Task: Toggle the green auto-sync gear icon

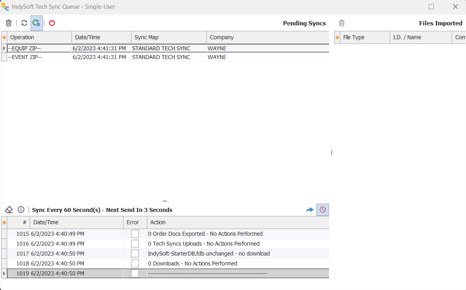Action: (37, 23)
